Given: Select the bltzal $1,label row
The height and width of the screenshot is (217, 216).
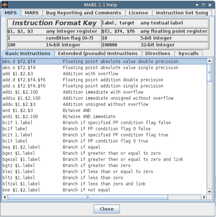Looking at the screenshot, I should [x=105, y=184].
